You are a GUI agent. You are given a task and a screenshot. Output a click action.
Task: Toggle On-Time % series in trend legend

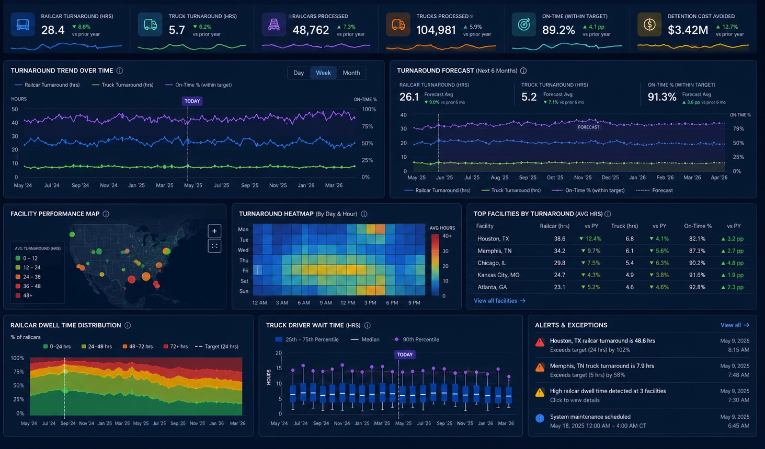point(199,85)
